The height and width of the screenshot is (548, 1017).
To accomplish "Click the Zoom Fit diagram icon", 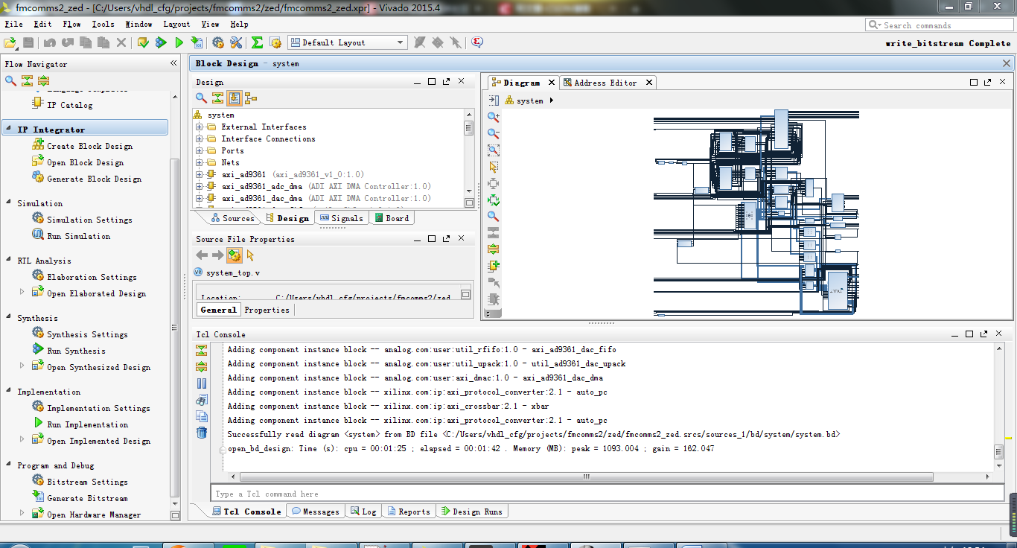I will (x=493, y=150).
